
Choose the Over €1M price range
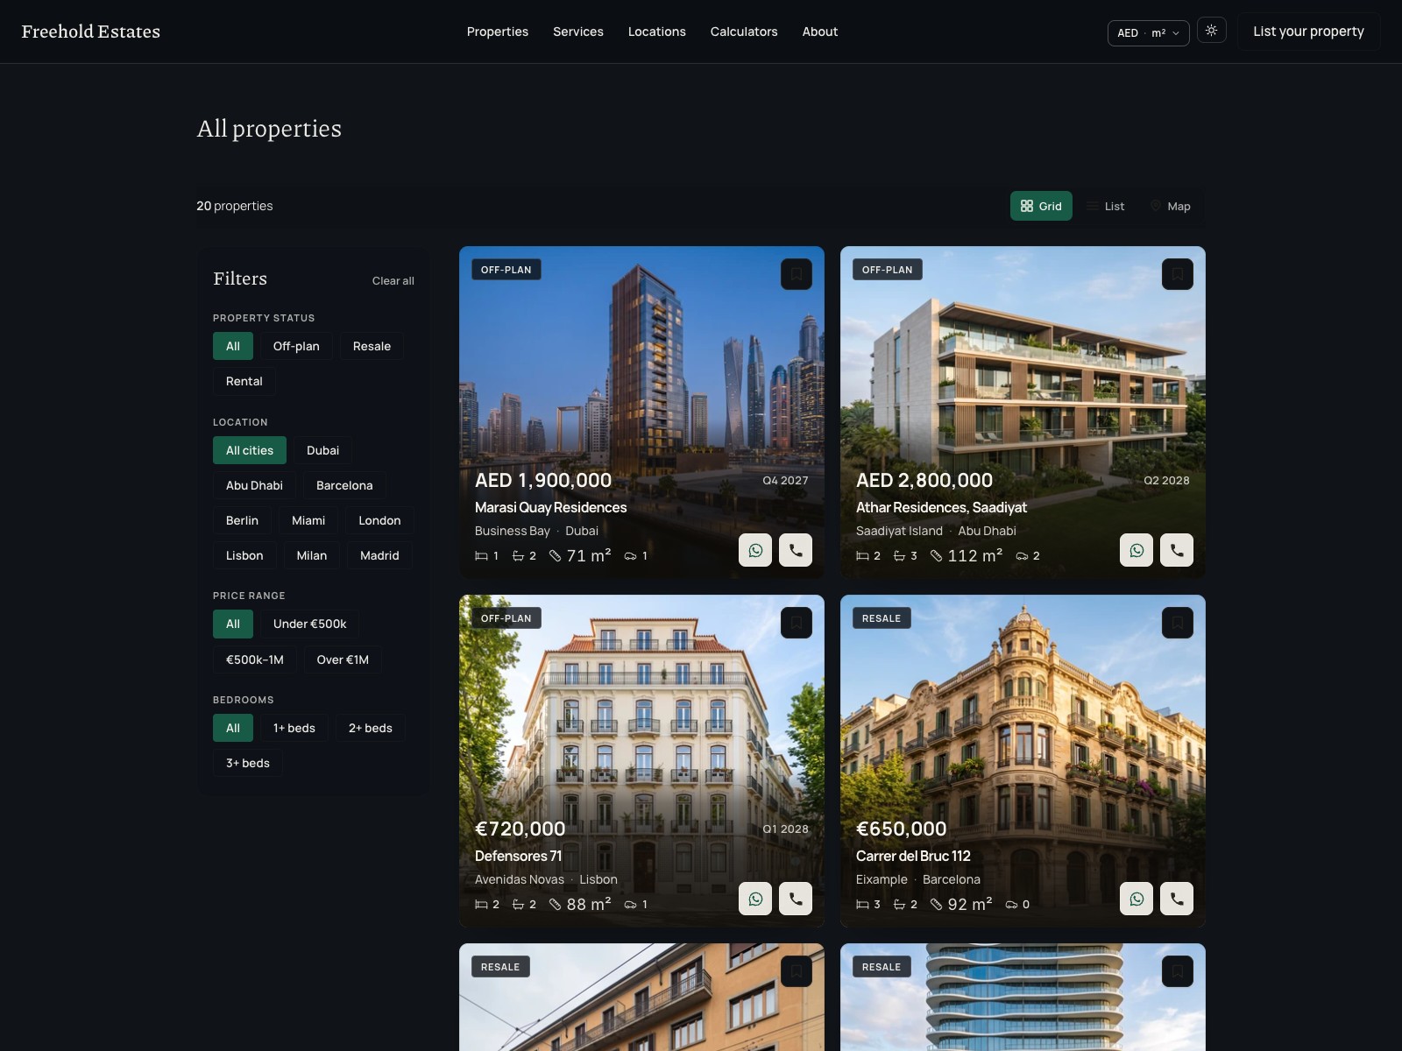point(343,660)
